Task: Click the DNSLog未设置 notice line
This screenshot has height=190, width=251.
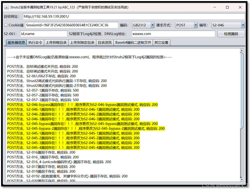Action: (x=89, y=57)
